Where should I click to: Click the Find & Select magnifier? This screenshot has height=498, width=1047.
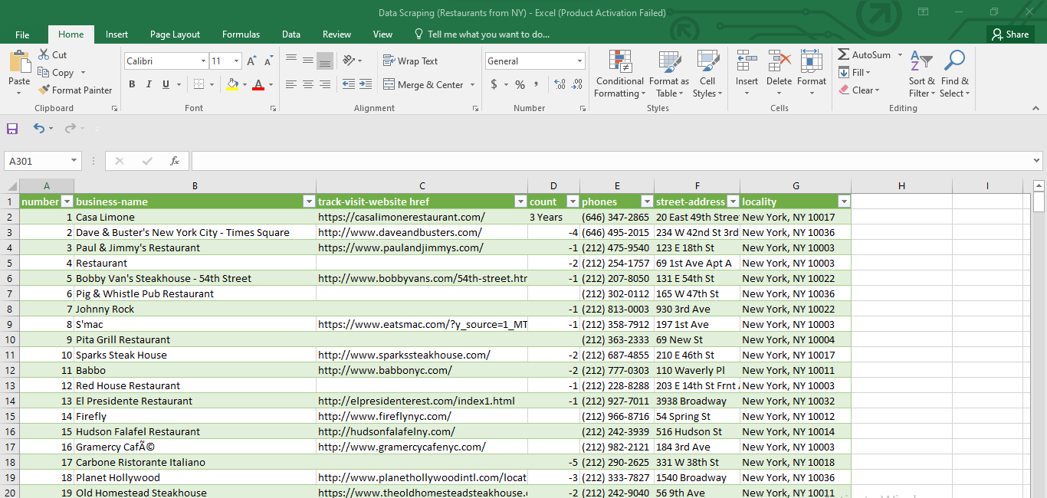[x=954, y=75]
